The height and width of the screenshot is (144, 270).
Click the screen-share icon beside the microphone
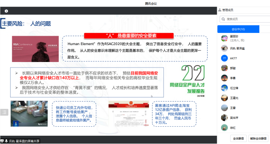point(2,141)
